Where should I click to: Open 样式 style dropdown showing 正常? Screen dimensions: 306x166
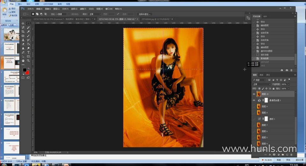95,14
